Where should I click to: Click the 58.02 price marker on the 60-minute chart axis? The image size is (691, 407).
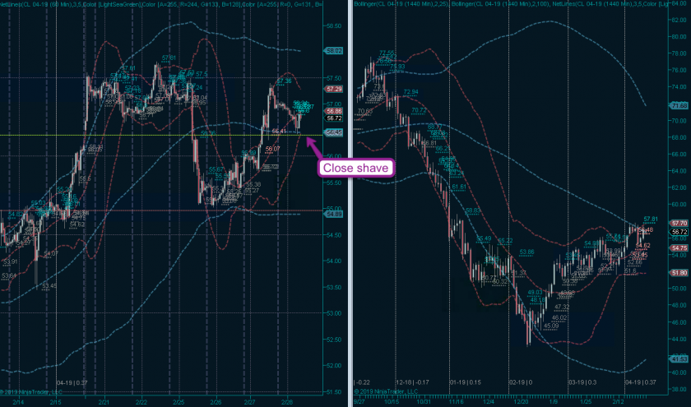(334, 51)
